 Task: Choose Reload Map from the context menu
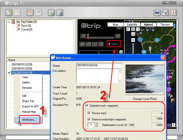pyautogui.click(x=29, y=112)
